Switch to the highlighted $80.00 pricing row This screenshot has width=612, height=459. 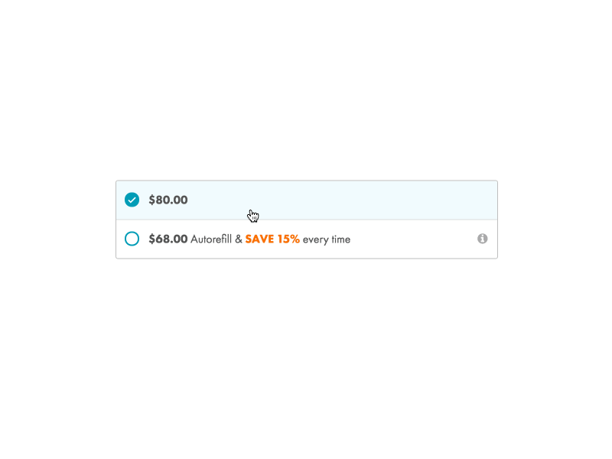[306, 200]
